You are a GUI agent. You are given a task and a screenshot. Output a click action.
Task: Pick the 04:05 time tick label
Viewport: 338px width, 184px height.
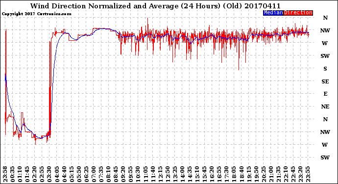(57, 174)
